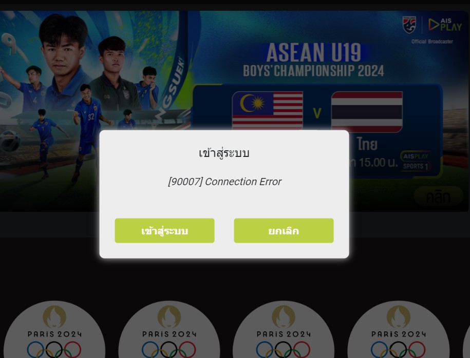Click the ไทย team name label
The image size is (470, 358).
coord(367,144)
